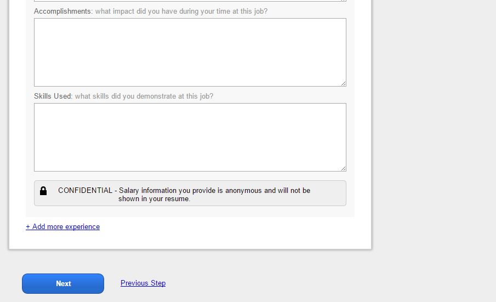Click "at this job?" in Accomplishments hint

pyautogui.click(x=250, y=11)
